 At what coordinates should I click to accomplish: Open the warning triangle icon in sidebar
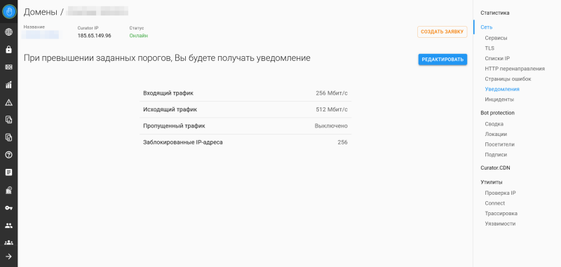coord(9,102)
